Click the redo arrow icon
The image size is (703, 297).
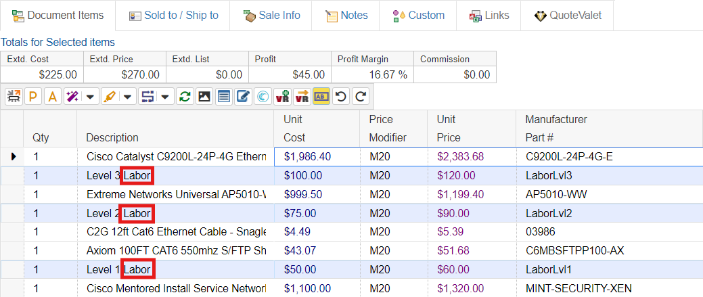point(361,97)
